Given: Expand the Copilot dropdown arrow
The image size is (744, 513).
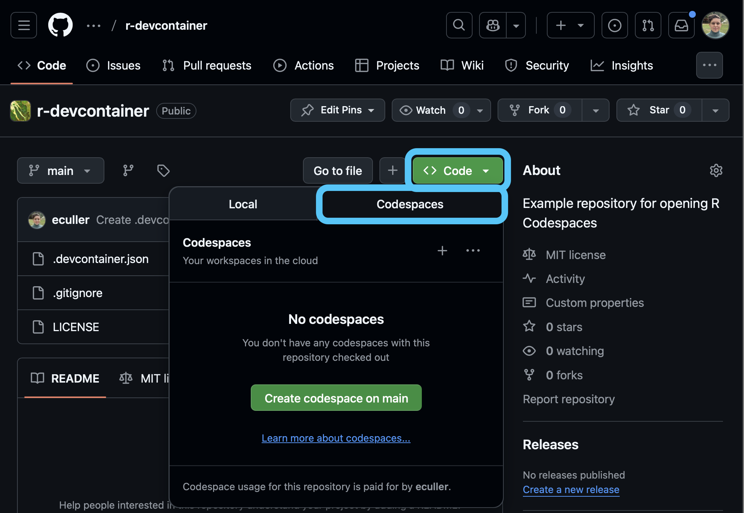Looking at the screenshot, I should 516,25.
